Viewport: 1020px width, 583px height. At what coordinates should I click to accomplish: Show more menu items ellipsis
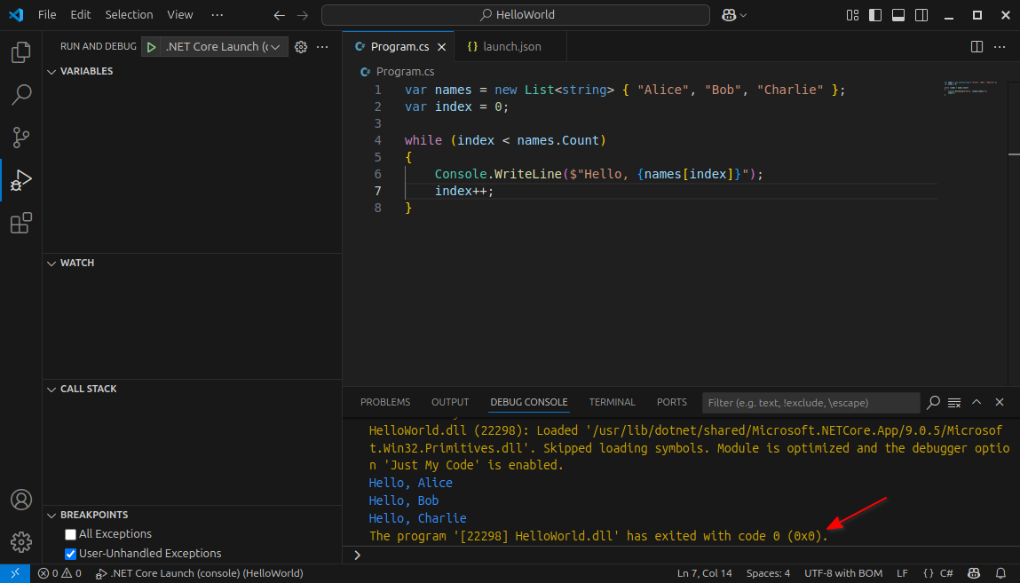217,15
